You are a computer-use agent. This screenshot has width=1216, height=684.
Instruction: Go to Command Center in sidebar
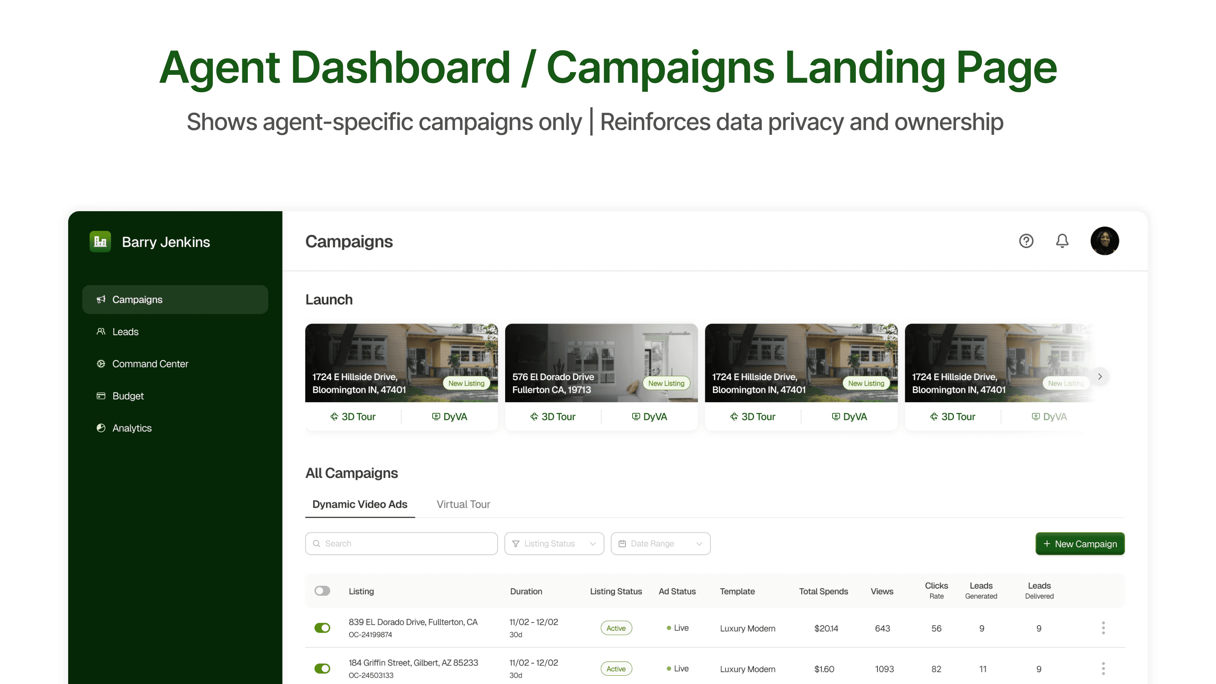click(150, 364)
